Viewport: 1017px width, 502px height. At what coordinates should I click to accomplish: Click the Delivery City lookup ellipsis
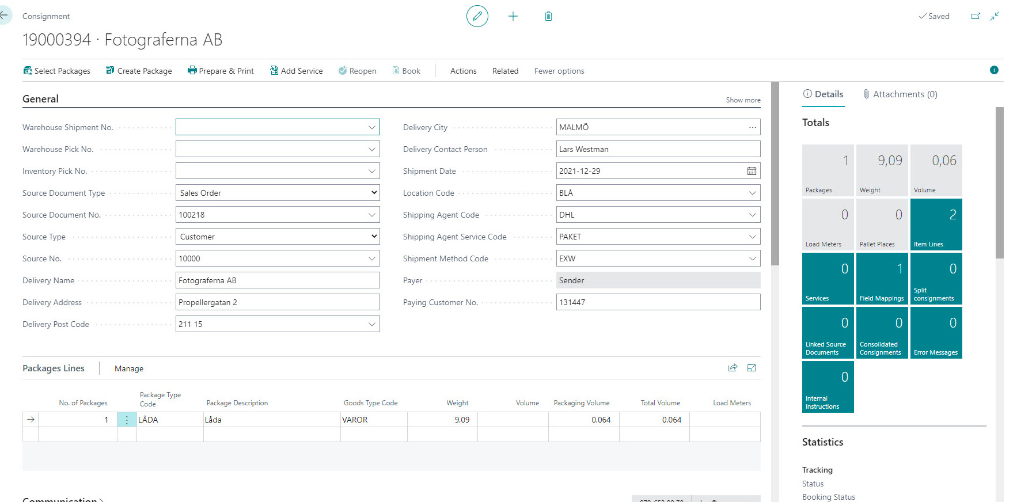coord(752,127)
